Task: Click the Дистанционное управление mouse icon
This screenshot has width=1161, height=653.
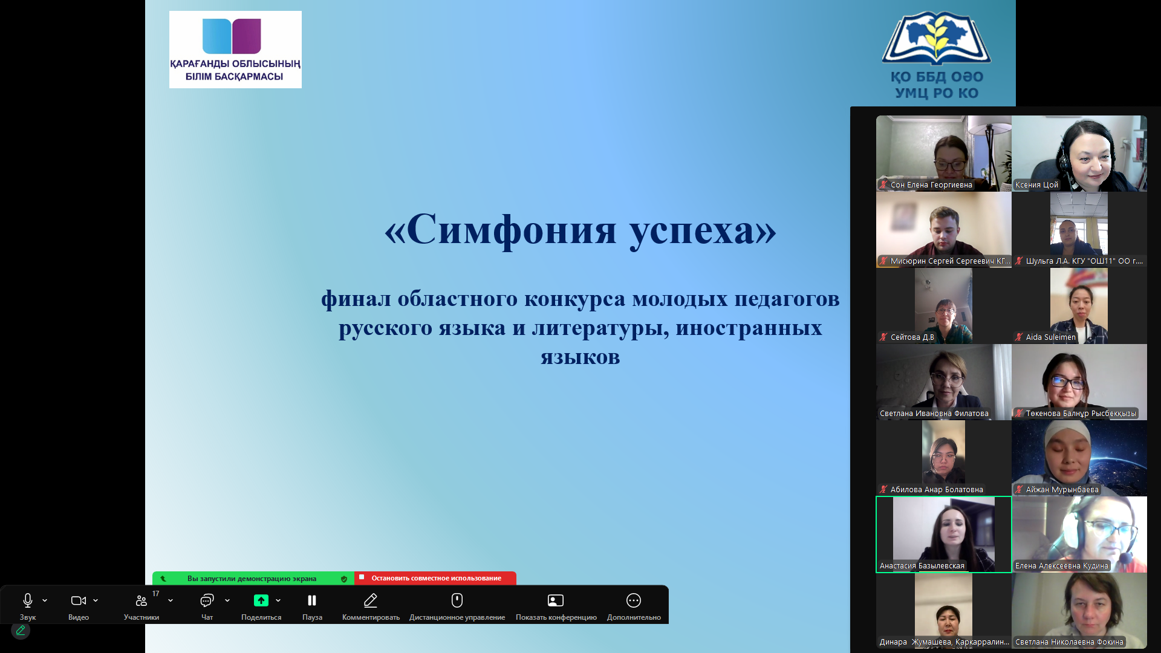Action: coord(457,601)
